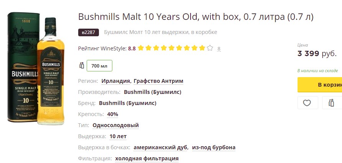Open the Ирландия region link
Screen dimensions: 342x163
[116, 81]
